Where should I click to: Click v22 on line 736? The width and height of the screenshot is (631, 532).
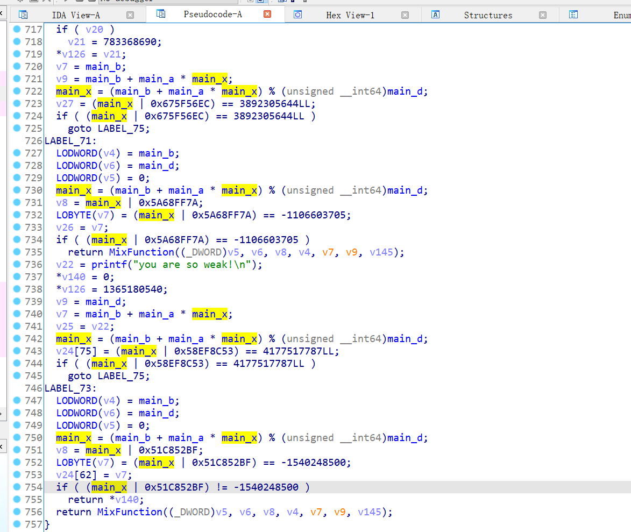tap(65, 265)
